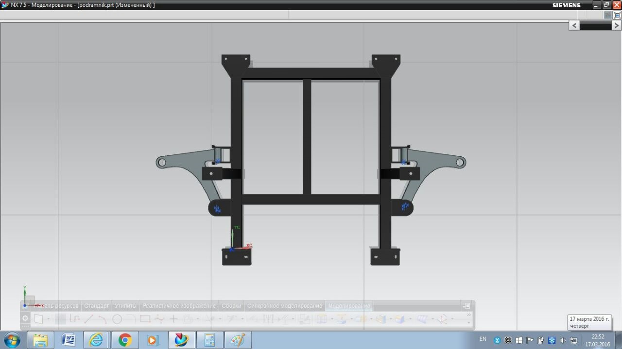Click the XC-YC work coordinate system origin
This screenshot has width=622, height=349.
pyautogui.click(x=232, y=249)
